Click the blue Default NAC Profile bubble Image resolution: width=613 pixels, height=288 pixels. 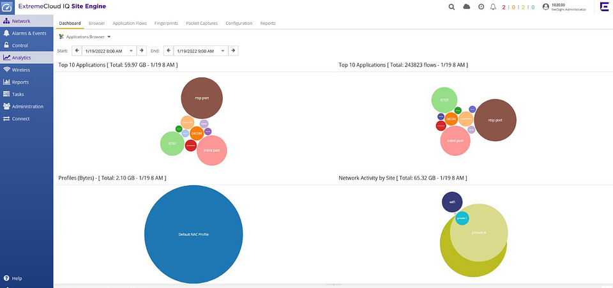click(193, 234)
